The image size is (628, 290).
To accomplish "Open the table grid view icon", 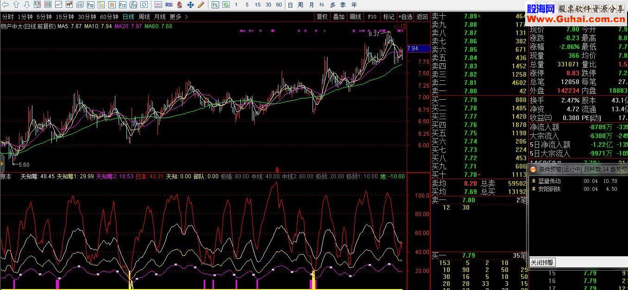I will click(48, 5).
